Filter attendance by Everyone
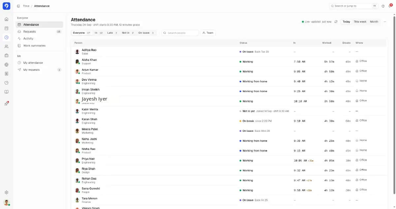396x209 pixels. (82, 33)
